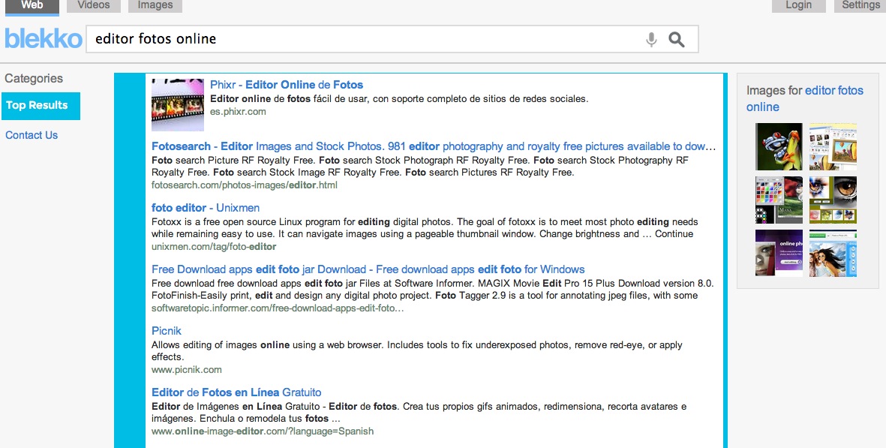The height and width of the screenshot is (448, 886).
Task: Switch to the Videos tab
Action: pyautogui.click(x=93, y=6)
